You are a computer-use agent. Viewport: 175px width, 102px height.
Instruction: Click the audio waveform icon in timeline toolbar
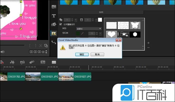click(12, 62)
